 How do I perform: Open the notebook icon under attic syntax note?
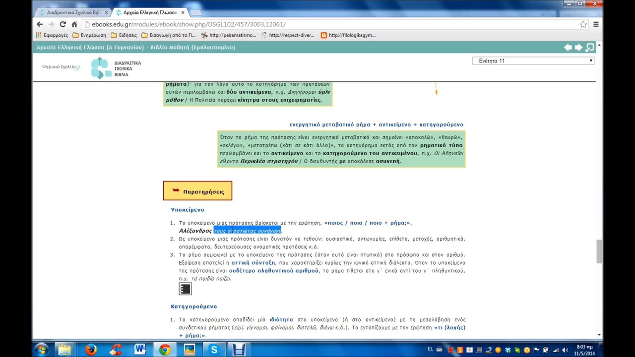(185, 289)
